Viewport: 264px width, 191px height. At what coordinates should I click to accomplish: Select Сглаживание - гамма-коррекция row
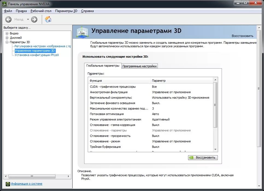(x=151, y=125)
